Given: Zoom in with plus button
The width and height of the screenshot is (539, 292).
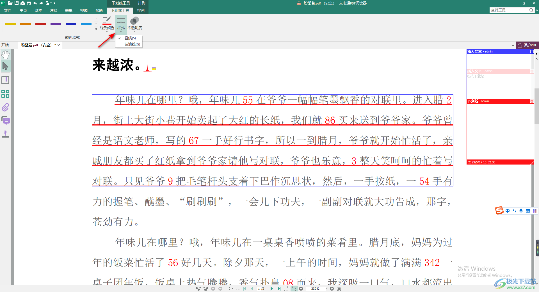Looking at the screenshot, I should [332, 289].
